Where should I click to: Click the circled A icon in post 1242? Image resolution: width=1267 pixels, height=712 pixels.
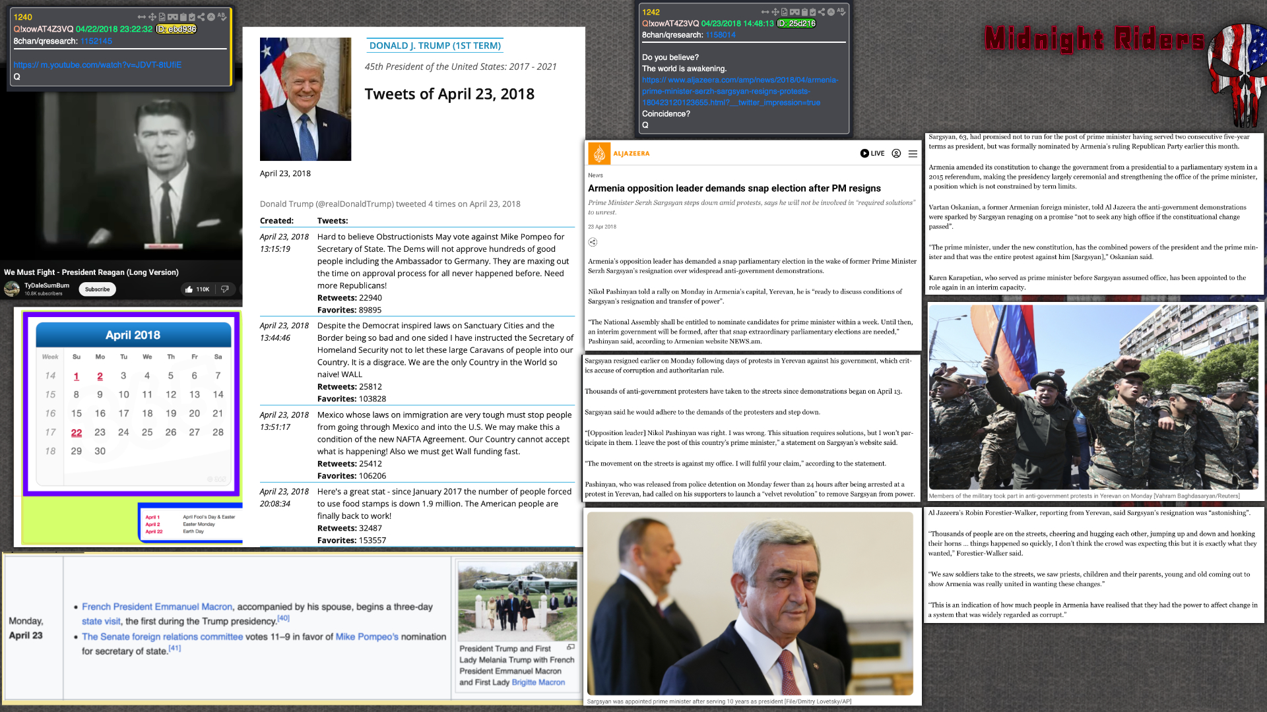coord(831,12)
